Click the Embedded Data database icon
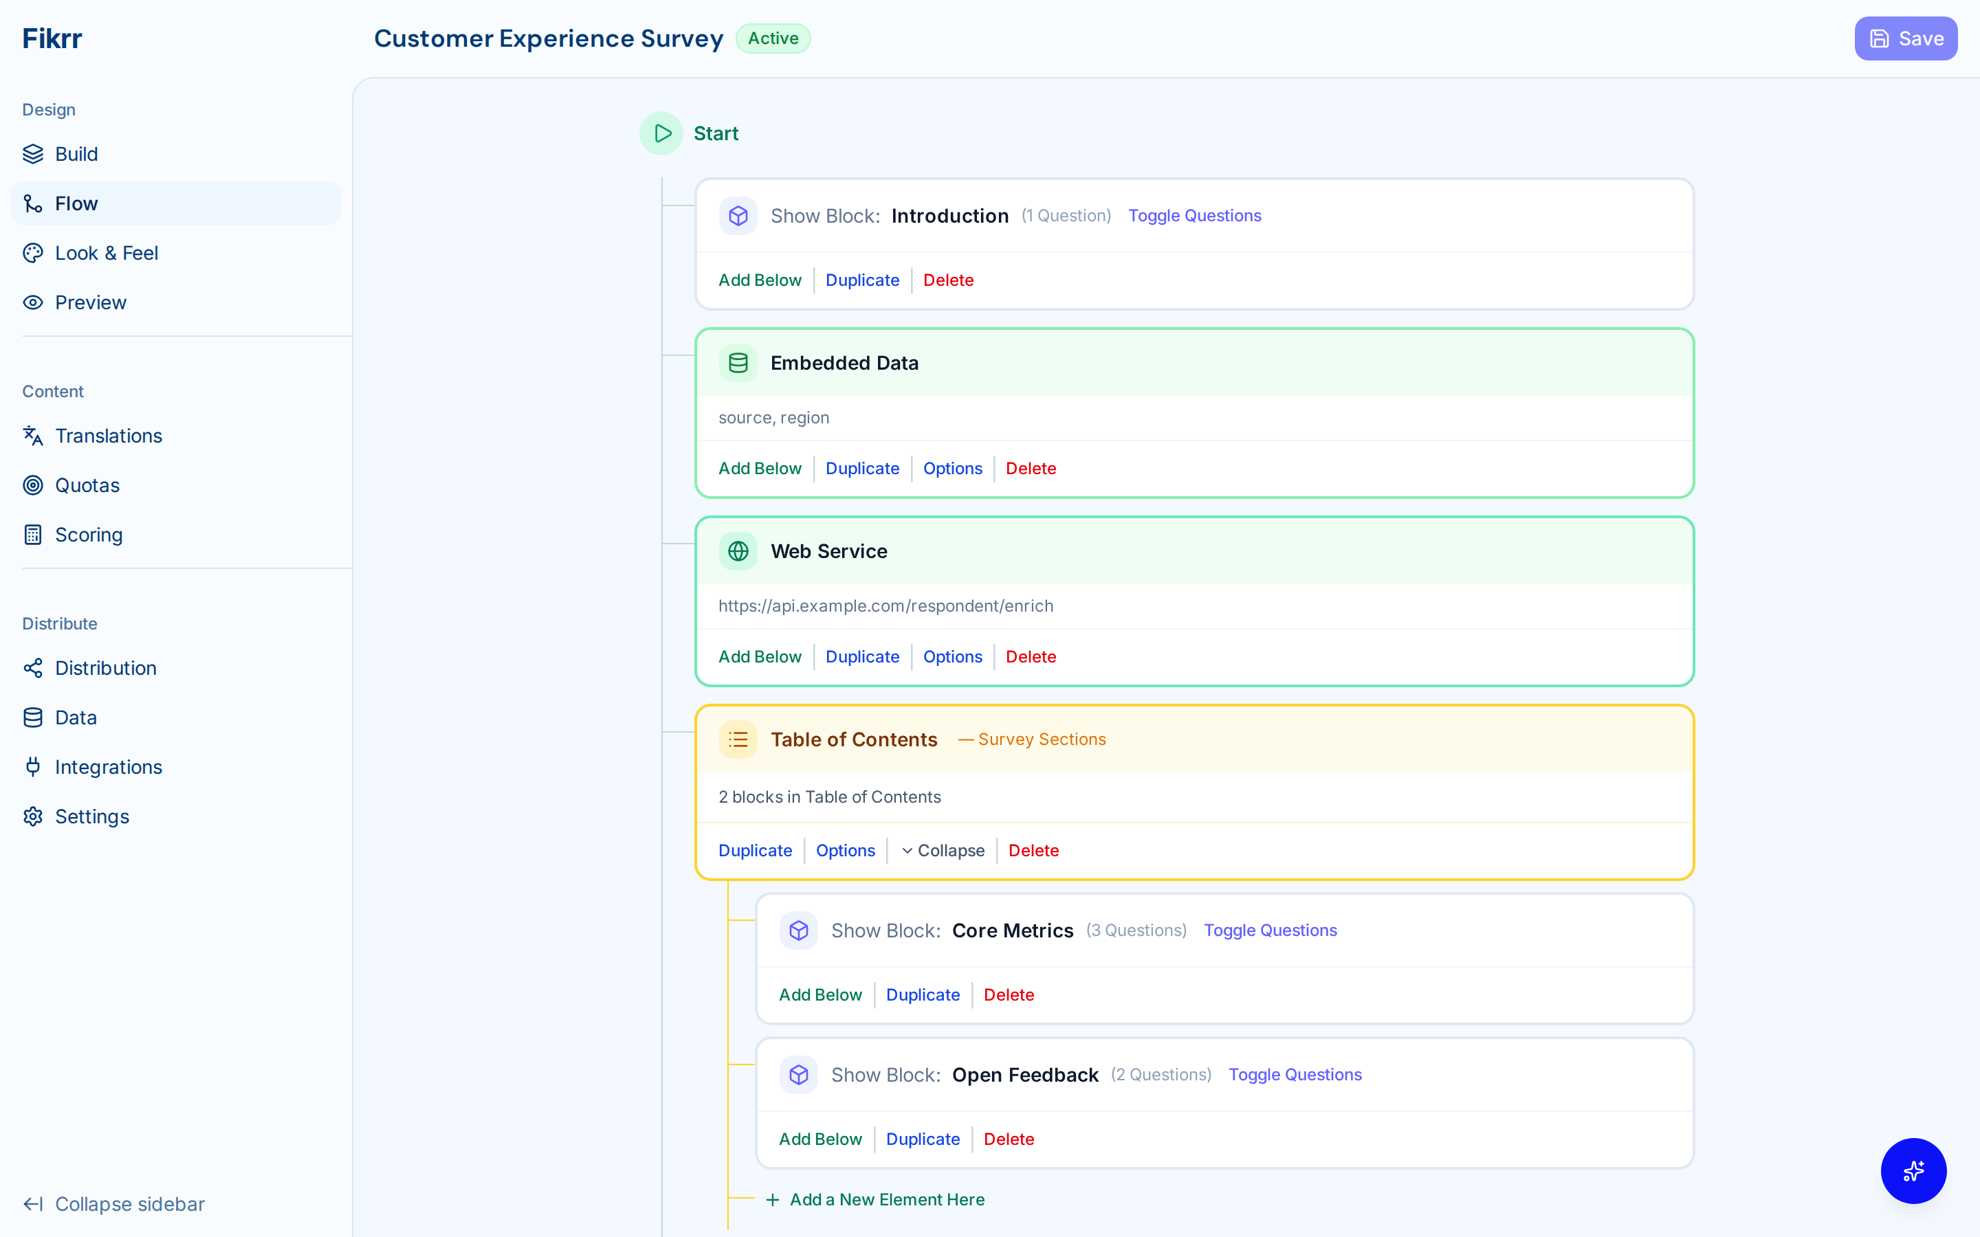Viewport: 1980px width, 1237px height. coord(738,362)
